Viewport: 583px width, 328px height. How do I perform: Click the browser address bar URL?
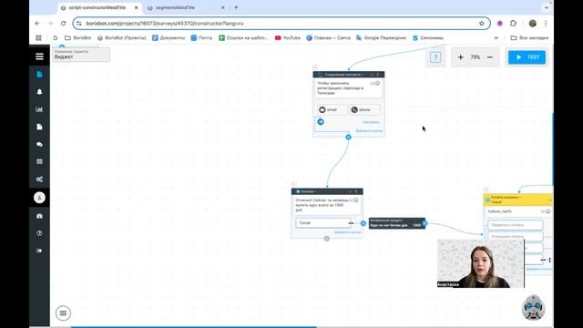click(165, 23)
